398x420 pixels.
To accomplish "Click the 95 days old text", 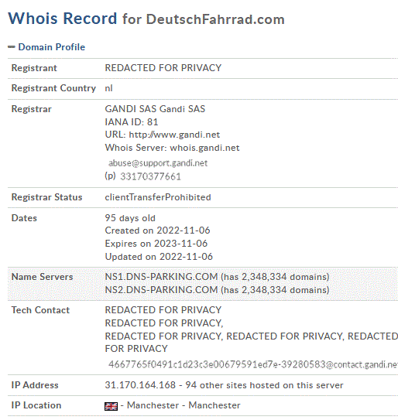I will 130,218.
